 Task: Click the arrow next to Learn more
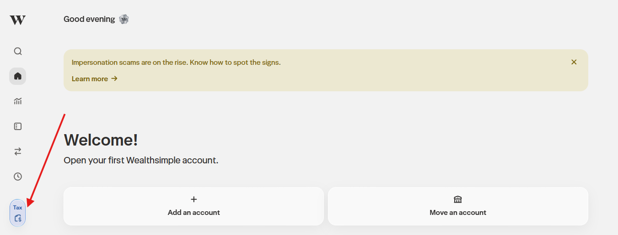coord(114,78)
